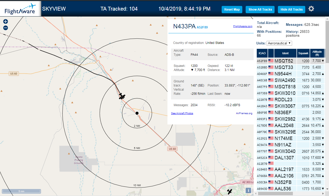Select the SKW329E aircraft row
This screenshot has width=329, height=196.
point(291,132)
